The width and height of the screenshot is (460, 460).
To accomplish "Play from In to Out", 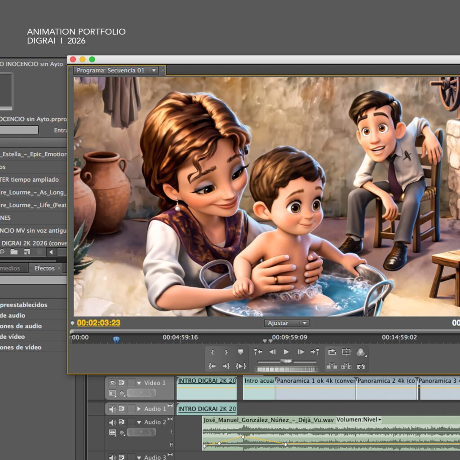I will pyautogui.click(x=241, y=366).
